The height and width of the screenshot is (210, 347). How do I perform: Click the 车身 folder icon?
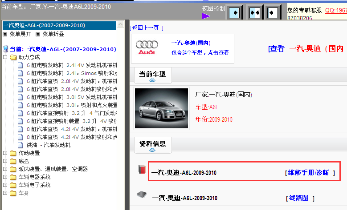13,193
